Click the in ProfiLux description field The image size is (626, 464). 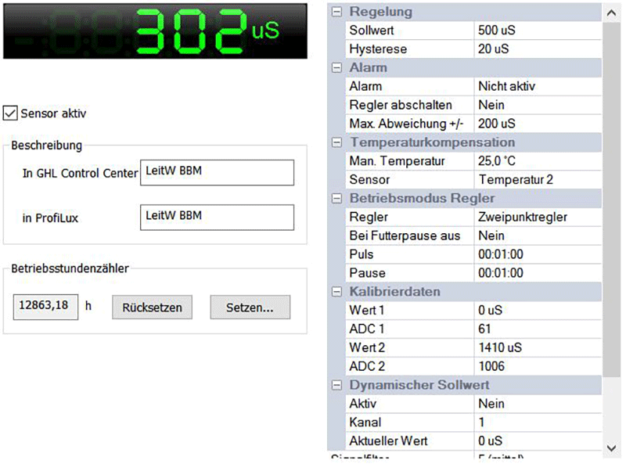(216, 218)
